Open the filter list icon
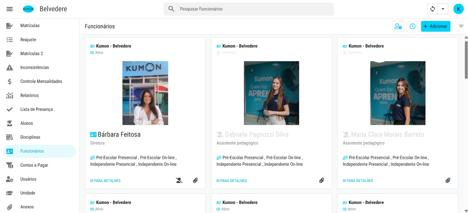Screen dimensions: 468x213 461,26
